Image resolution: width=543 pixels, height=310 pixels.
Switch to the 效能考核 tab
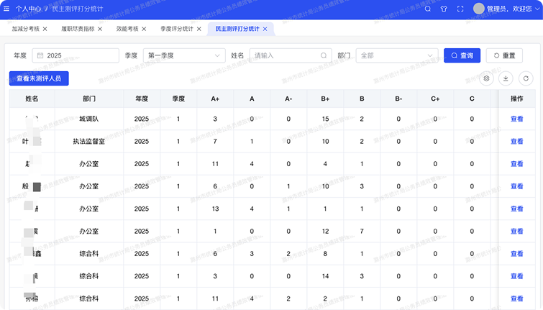tap(127, 29)
